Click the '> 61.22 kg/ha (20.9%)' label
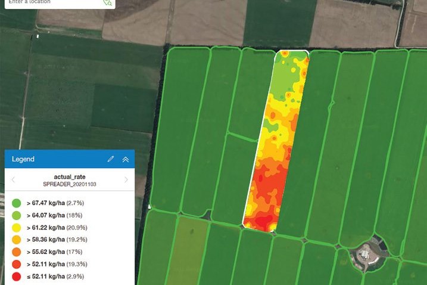This screenshot has width=427, height=285. pyautogui.click(x=57, y=227)
